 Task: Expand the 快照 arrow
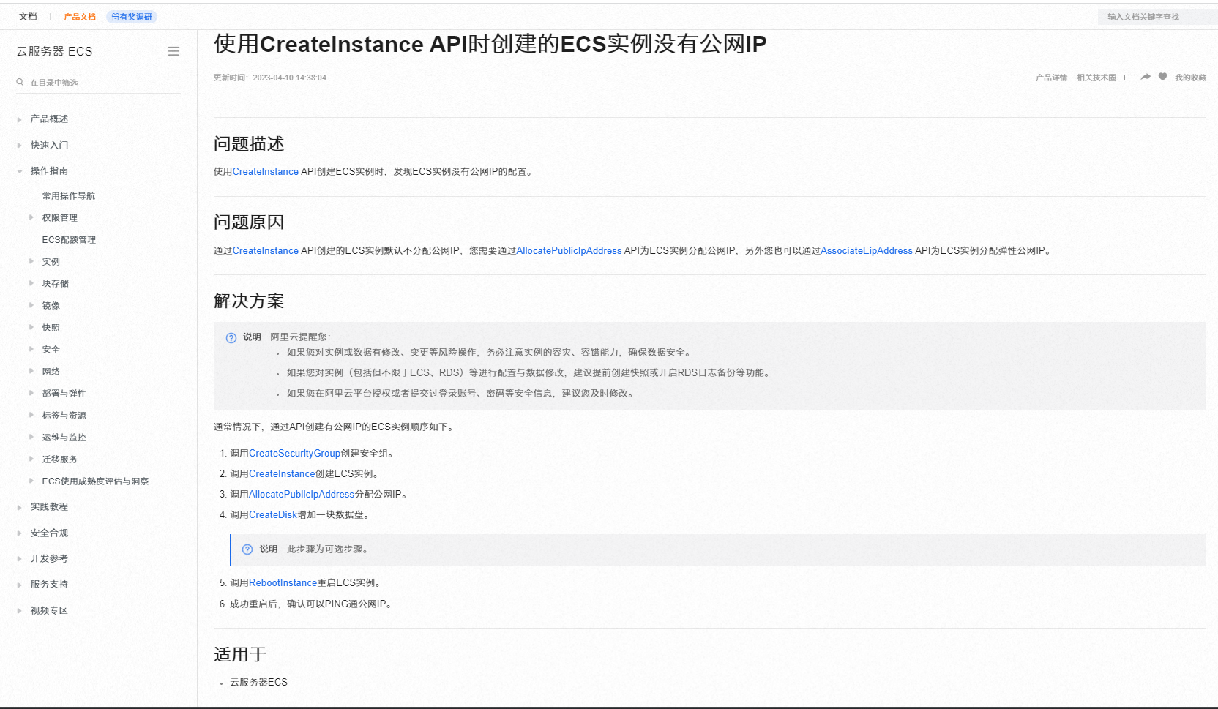[x=31, y=327]
